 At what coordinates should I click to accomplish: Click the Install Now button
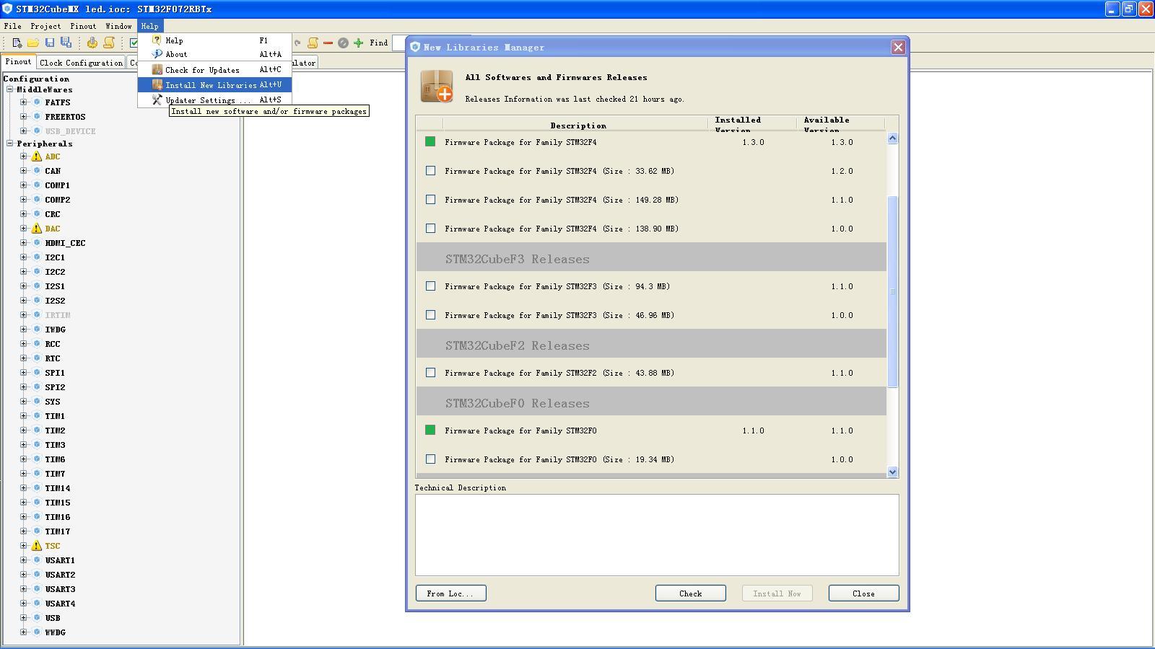777,593
